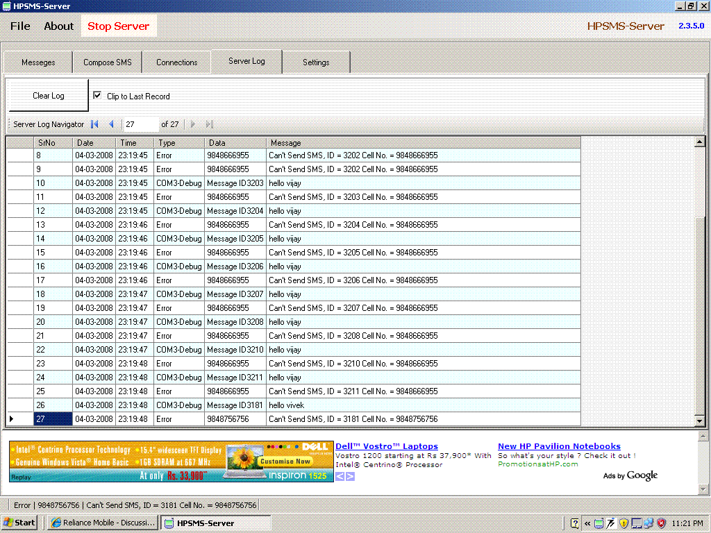Go to previous log record arrow
This screenshot has width=711, height=533.
(112, 124)
